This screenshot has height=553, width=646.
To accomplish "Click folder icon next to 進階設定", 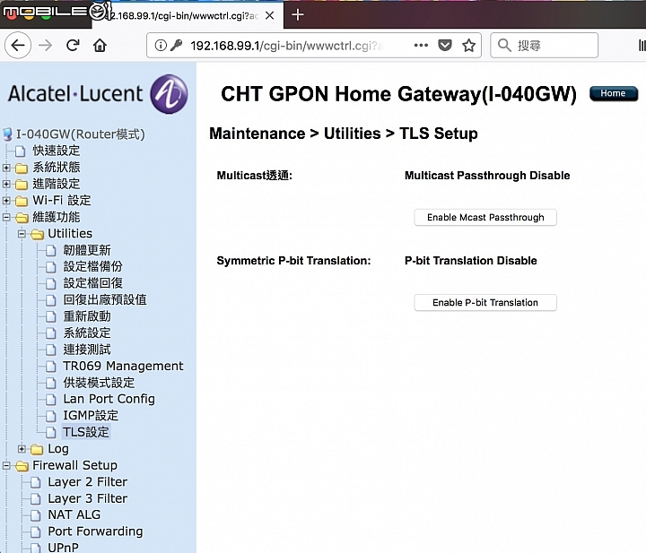I will 22,185.
